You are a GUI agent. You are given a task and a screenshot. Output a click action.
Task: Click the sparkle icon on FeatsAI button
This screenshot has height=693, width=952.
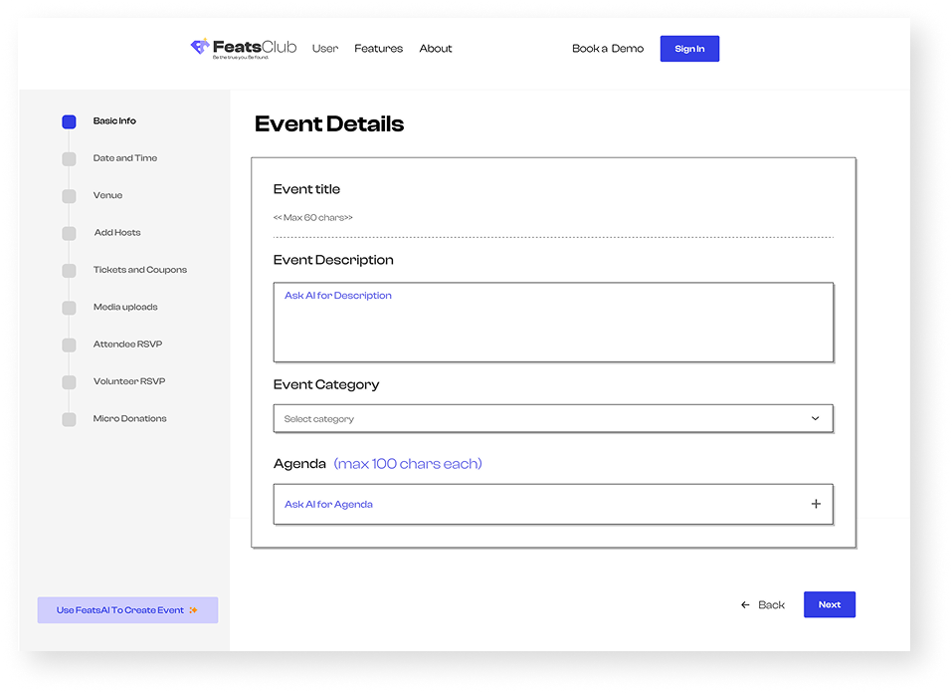pos(193,610)
